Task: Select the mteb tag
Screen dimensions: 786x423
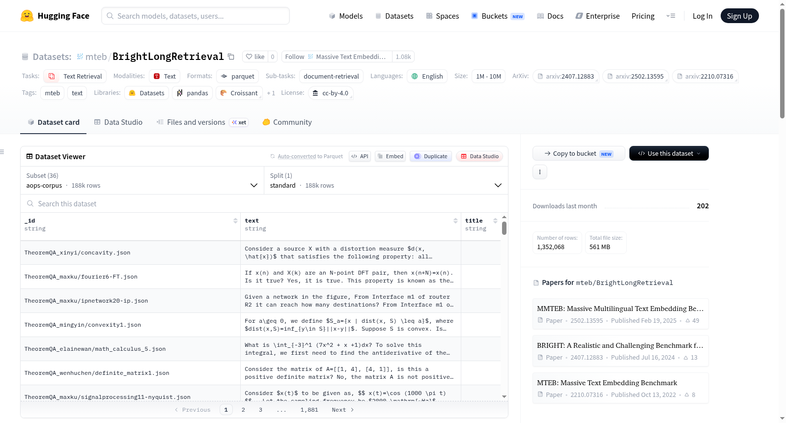Action: 53,93
